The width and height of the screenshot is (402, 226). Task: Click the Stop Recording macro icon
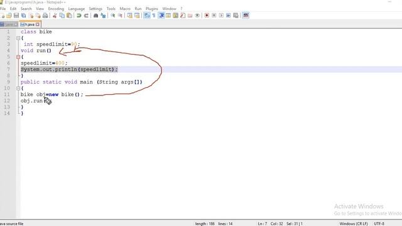(214, 16)
